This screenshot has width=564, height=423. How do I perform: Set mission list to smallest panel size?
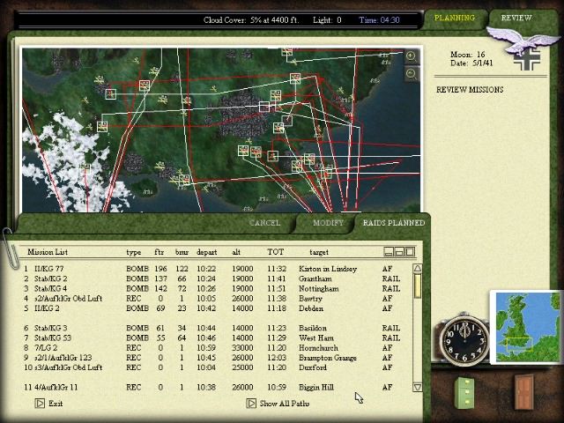(389, 252)
